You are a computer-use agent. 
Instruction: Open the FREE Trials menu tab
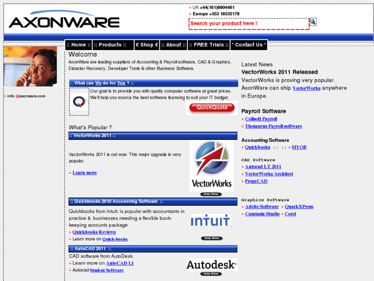click(x=209, y=45)
